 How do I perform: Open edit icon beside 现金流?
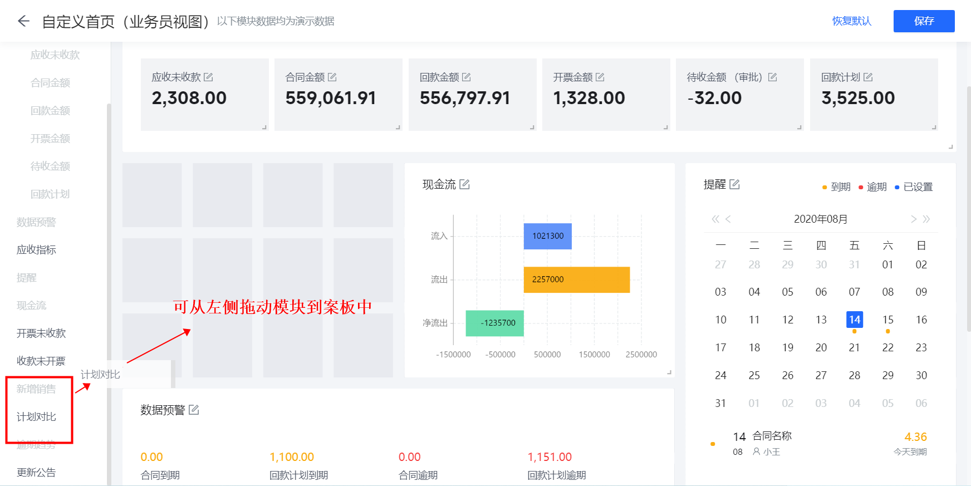click(464, 184)
